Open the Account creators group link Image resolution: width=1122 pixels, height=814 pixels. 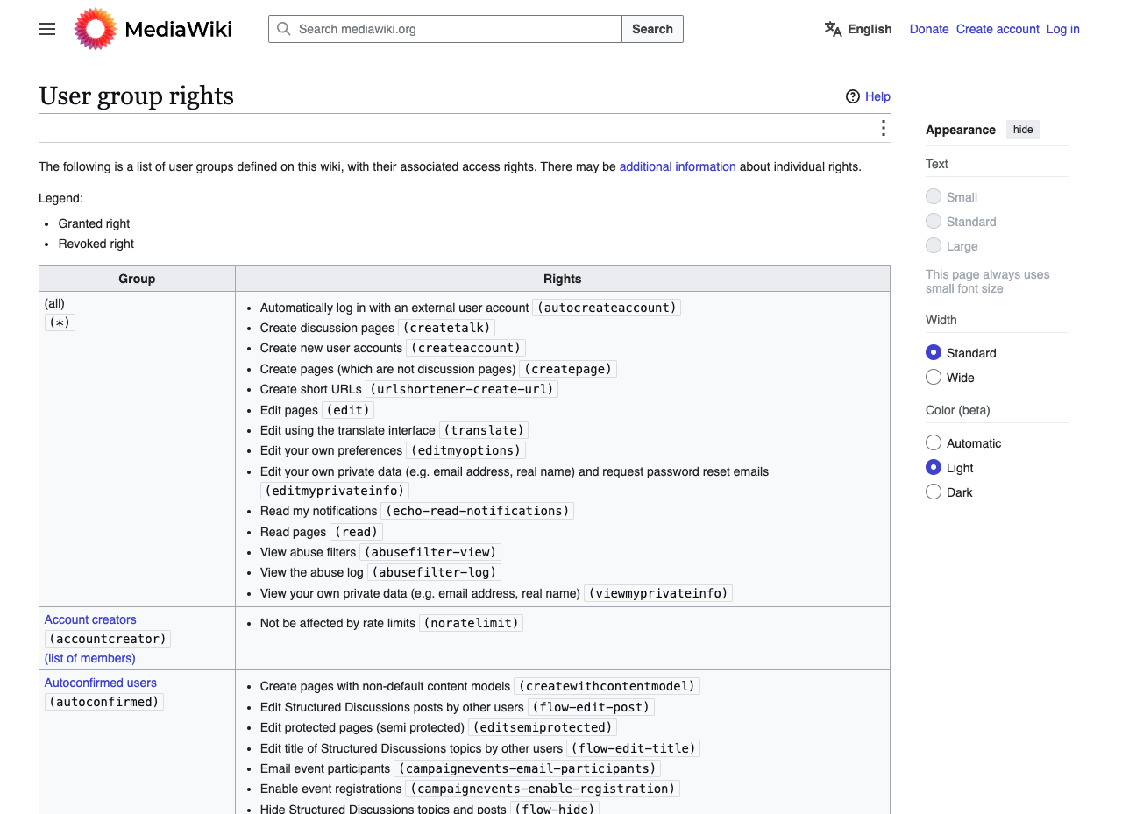click(x=90, y=619)
